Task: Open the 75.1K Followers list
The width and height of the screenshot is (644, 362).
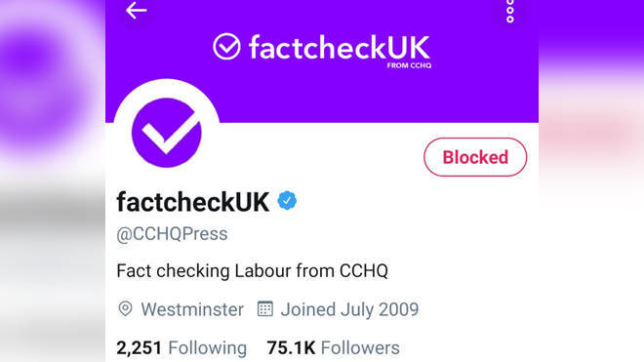Action: tap(333, 347)
